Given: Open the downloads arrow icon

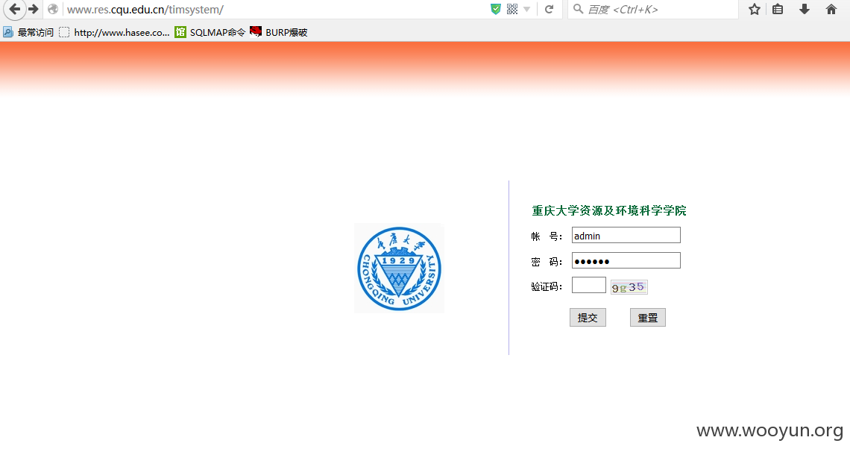Looking at the screenshot, I should point(805,9).
